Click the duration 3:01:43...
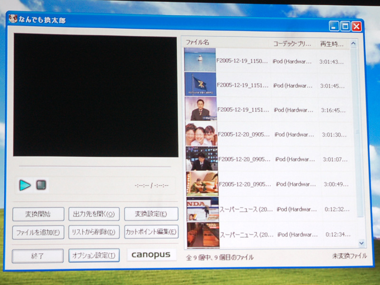The image size is (380, 285). (x=331, y=62)
